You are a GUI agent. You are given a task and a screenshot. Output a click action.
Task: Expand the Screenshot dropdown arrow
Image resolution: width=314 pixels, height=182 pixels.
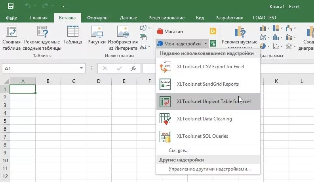click(x=149, y=47)
